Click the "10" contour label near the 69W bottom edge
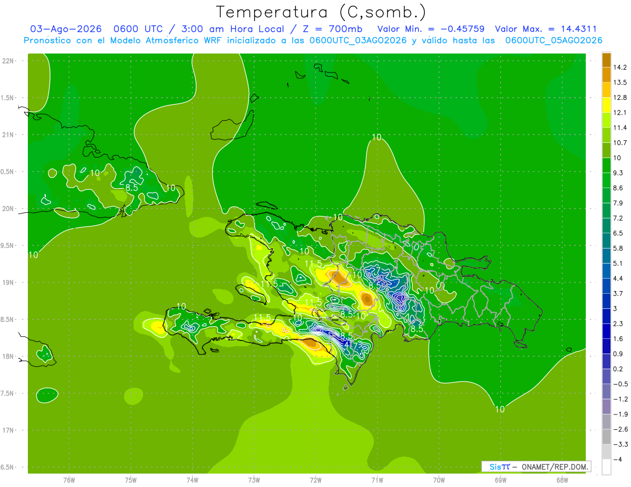Viewport: 631px width, 487px height. (500, 409)
